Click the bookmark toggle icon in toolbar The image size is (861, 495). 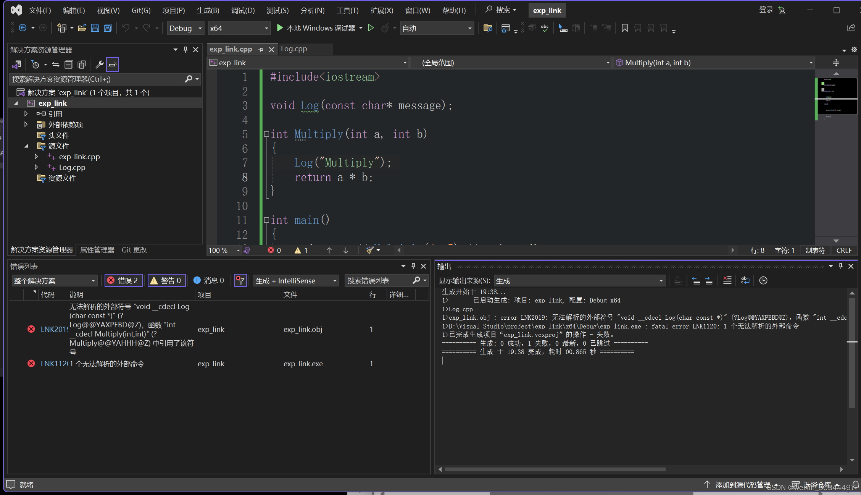point(624,28)
